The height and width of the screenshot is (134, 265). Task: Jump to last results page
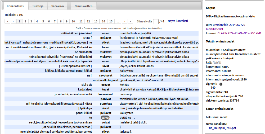pos(130,21)
